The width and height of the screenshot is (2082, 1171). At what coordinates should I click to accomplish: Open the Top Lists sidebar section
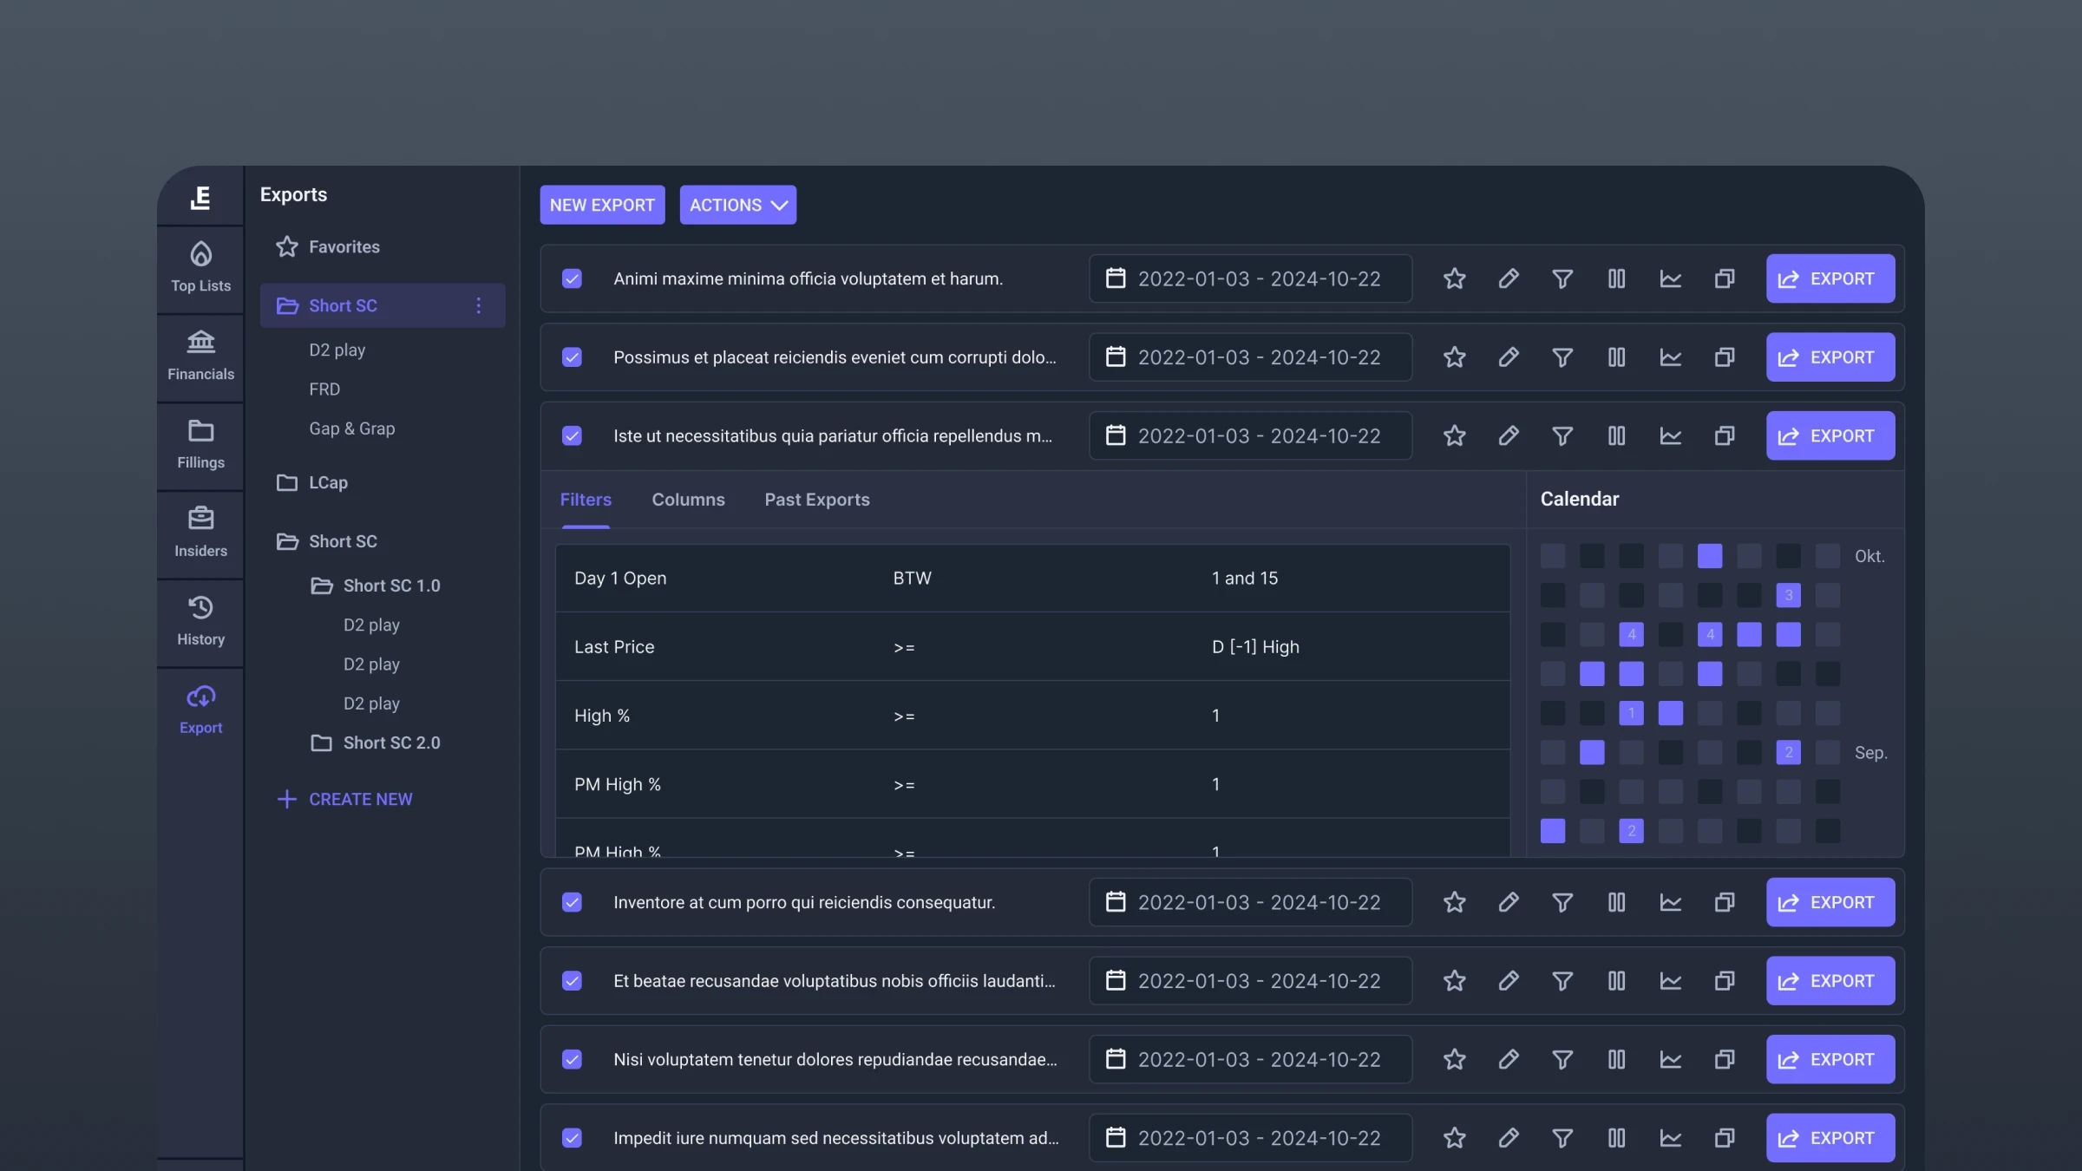coord(200,268)
